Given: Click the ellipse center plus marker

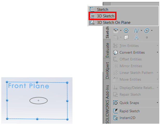Looking at the screenshot, I should [x=38, y=101].
